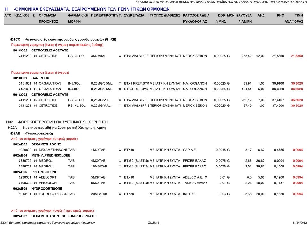Viewport: 307px width, 225px height.
Task: Select retail price '262,12'
Action: [247, 100]
